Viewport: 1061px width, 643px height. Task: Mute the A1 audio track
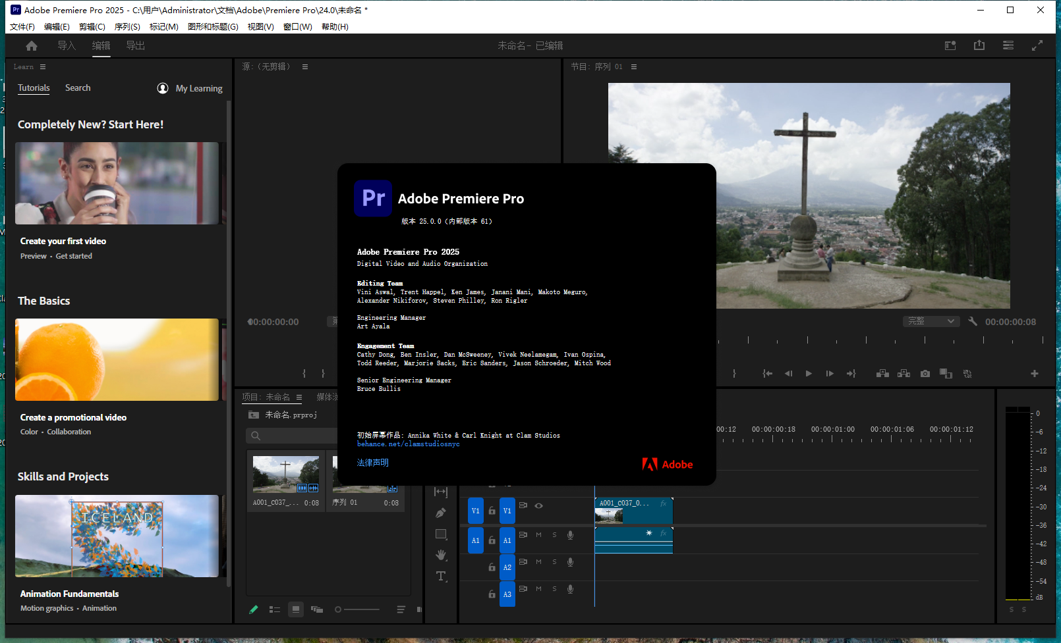(538, 534)
